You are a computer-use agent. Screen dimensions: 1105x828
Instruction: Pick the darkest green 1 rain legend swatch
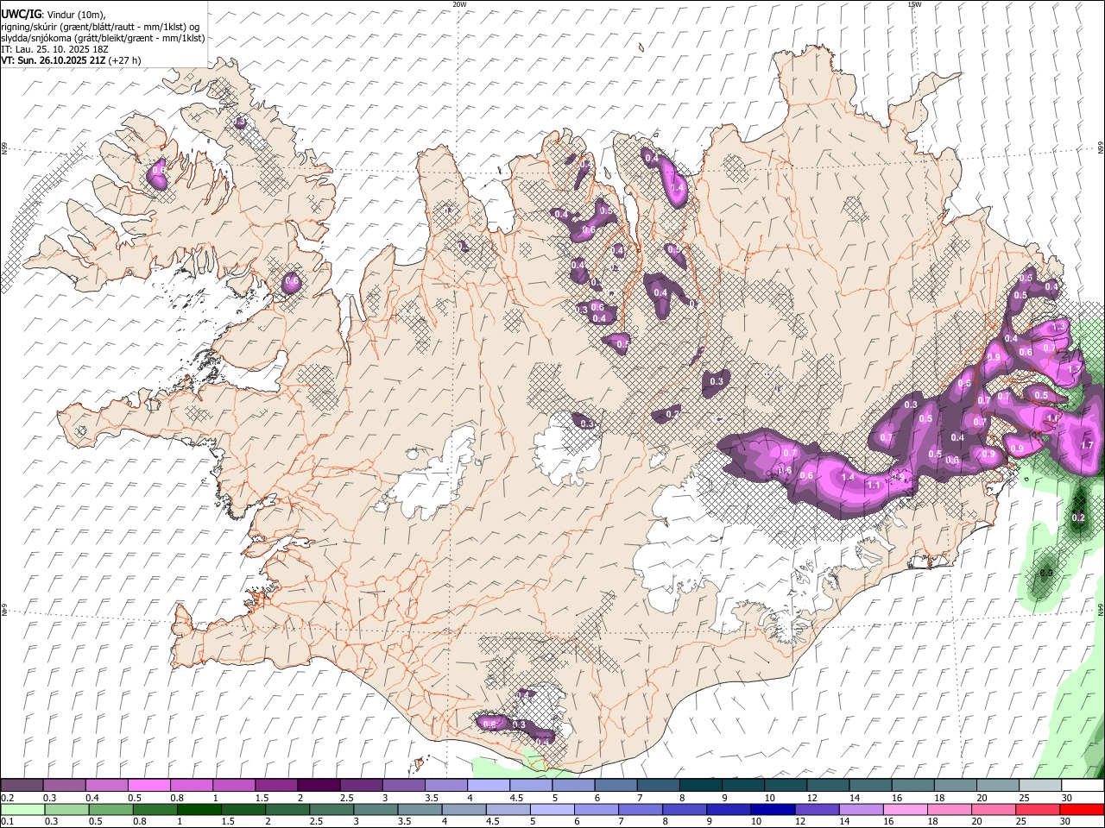point(199,809)
